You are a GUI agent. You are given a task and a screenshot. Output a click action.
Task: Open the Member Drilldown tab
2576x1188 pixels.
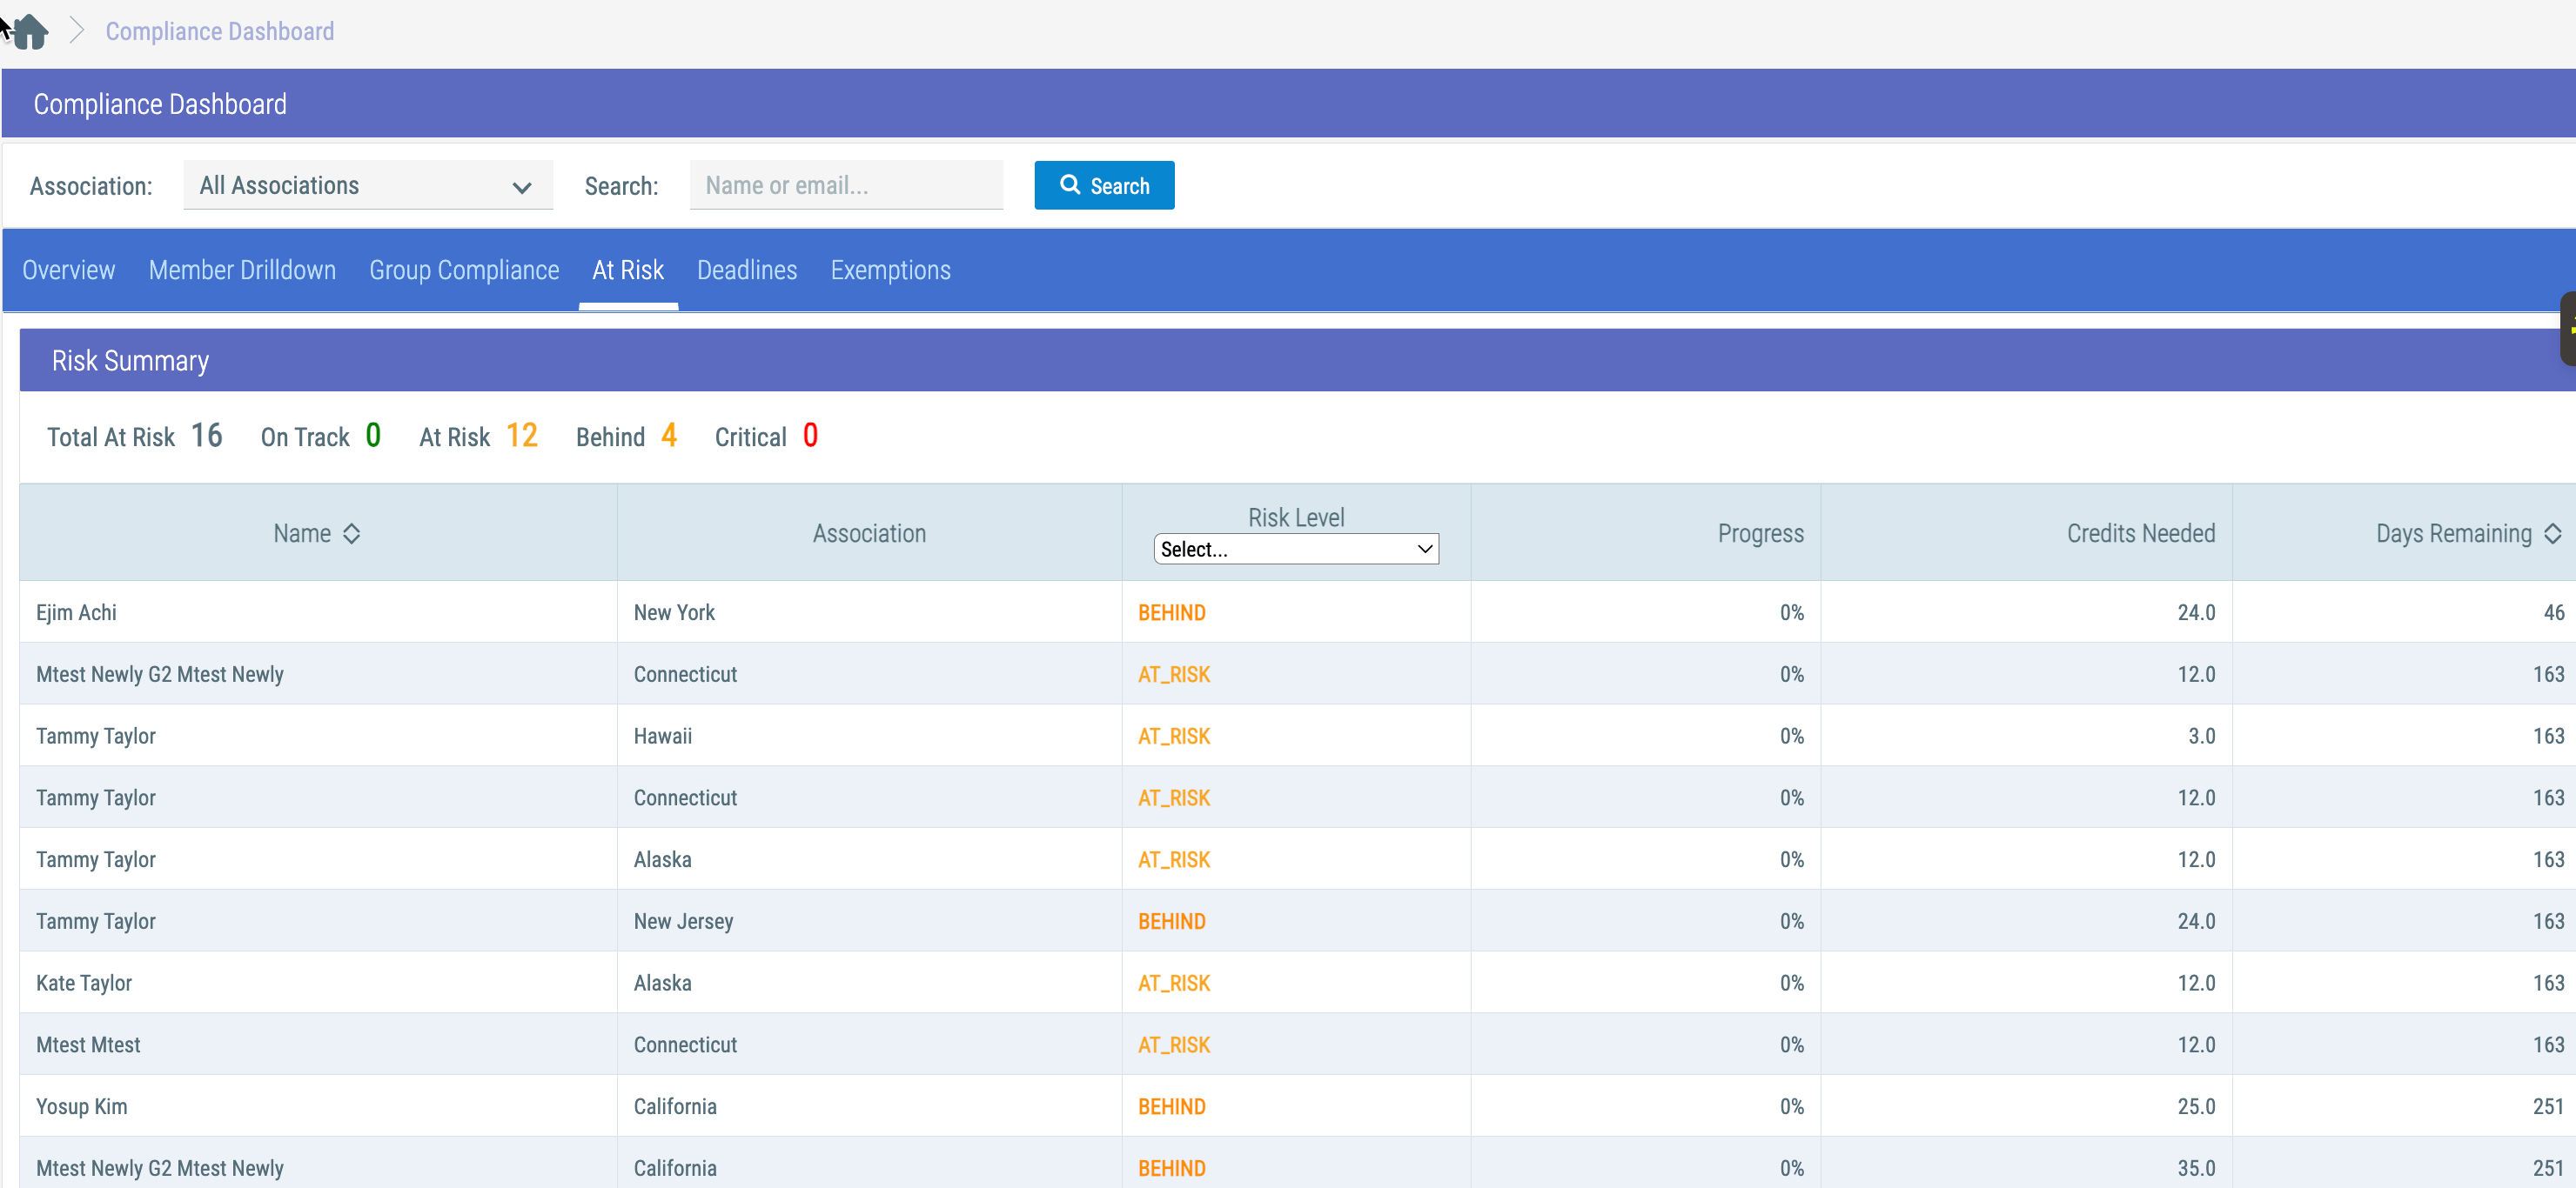tap(242, 270)
